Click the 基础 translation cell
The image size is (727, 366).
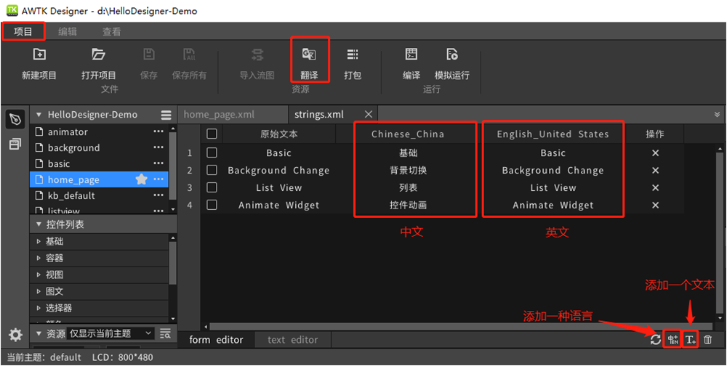pos(408,153)
